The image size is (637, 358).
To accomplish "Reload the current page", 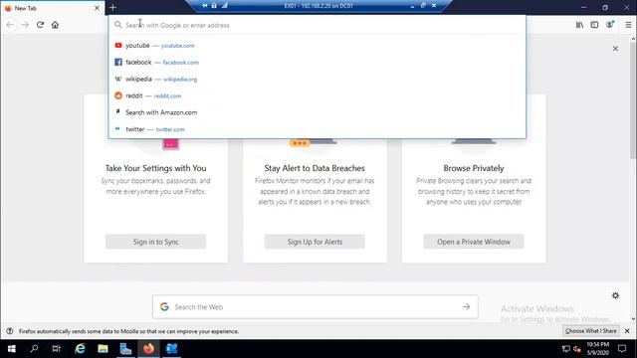I will coord(40,25).
